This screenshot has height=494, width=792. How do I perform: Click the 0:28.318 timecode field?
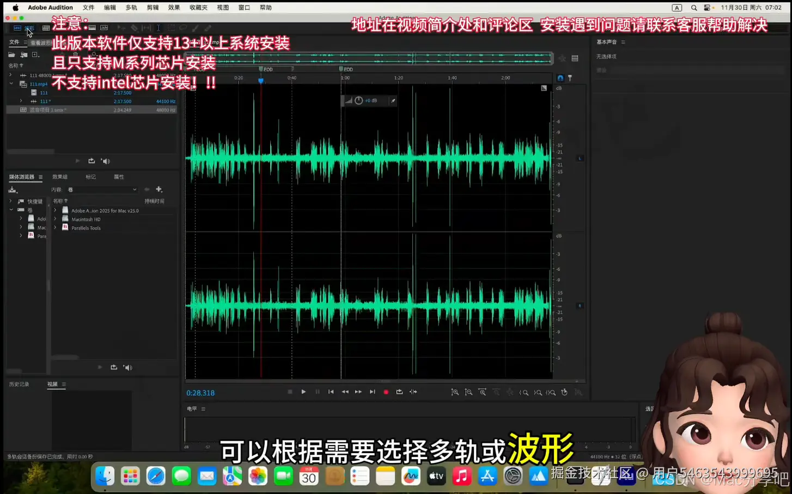point(200,393)
